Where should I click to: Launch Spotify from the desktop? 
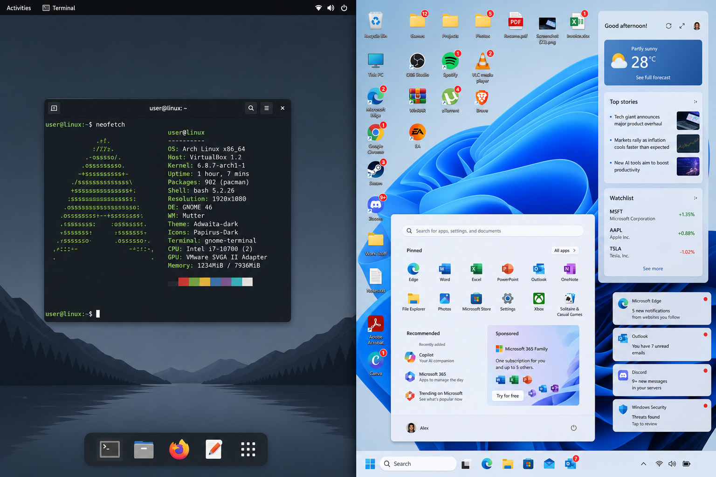click(450, 65)
